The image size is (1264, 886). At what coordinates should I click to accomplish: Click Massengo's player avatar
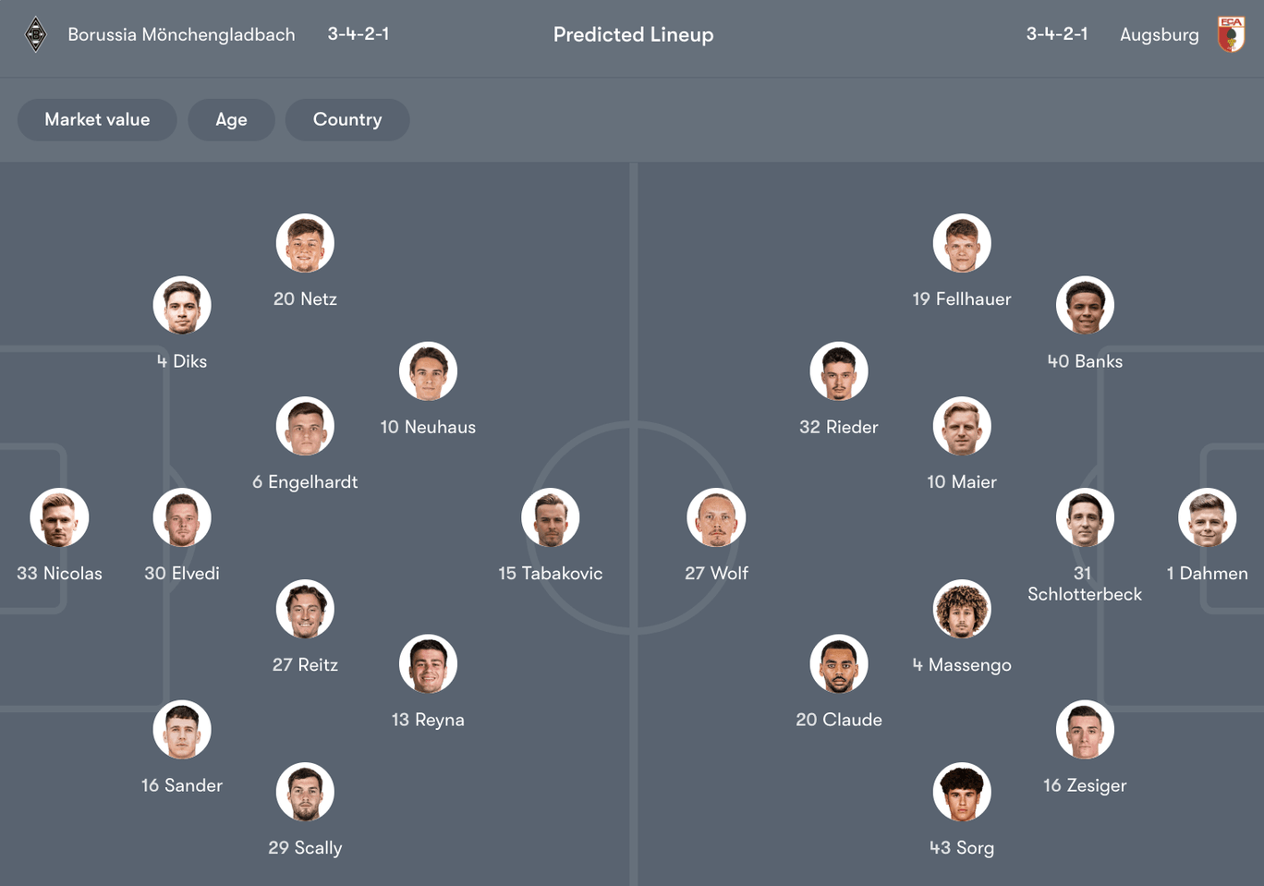tap(962, 609)
